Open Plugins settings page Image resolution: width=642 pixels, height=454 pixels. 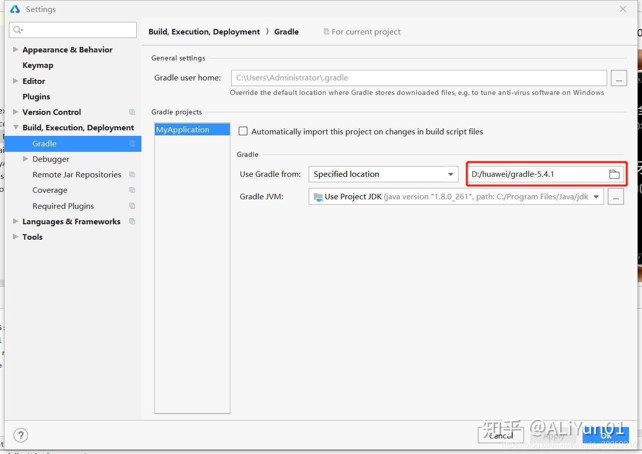tap(36, 97)
